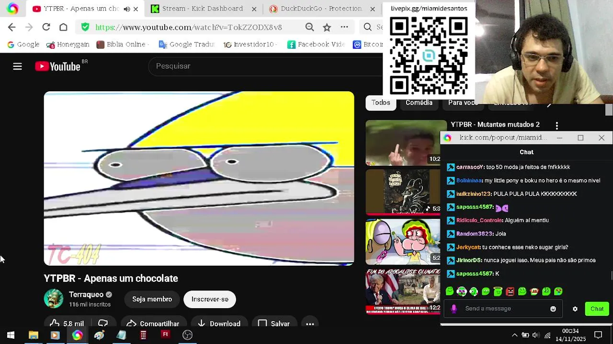The image size is (613, 344).
Task: Switch to DuckDuckGo - Protection tab
Action: (x=321, y=9)
